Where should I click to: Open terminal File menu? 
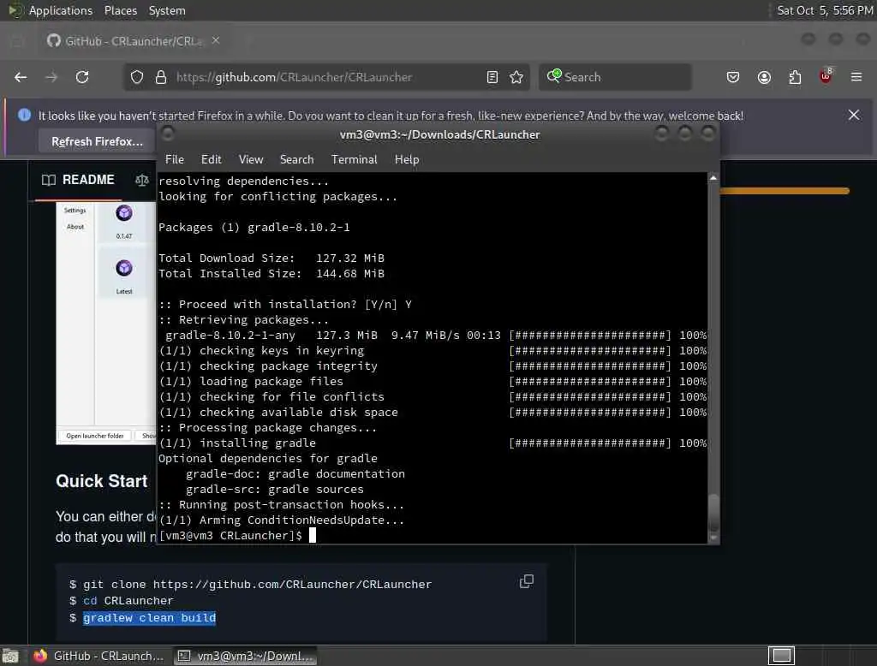point(175,159)
